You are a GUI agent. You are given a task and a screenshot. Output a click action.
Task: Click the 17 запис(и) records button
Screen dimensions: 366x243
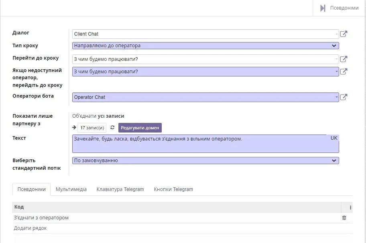coord(92,128)
